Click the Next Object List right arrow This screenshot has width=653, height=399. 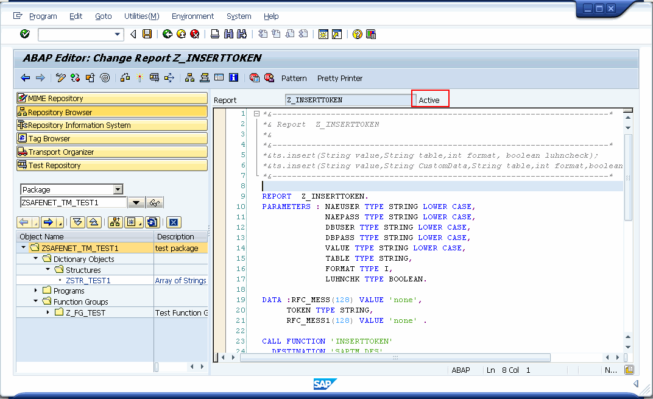click(x=48, y=222)
